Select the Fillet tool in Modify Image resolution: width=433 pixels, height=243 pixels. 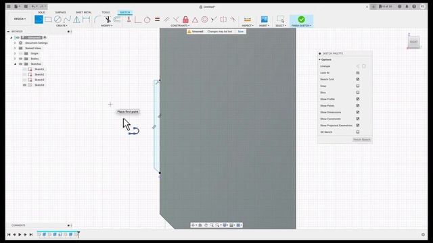[97, 20]
